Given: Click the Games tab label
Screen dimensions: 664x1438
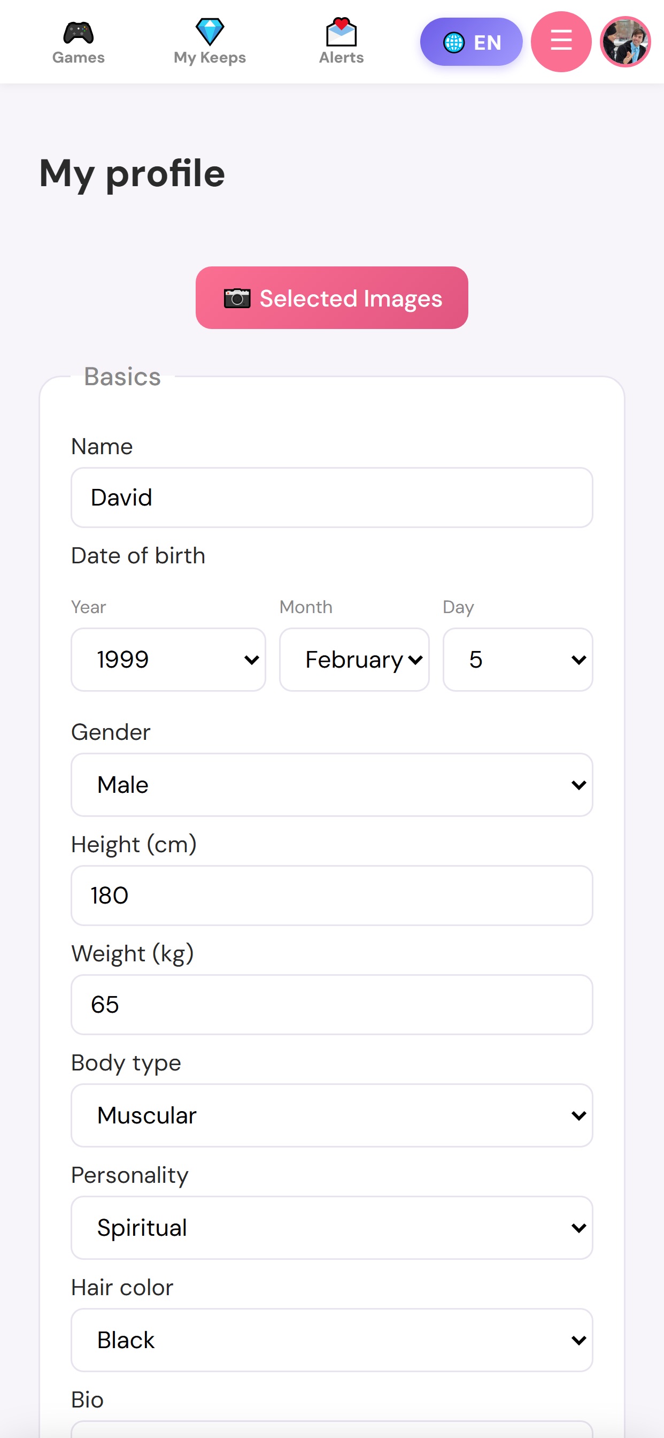Looking at the screenshot, I should tap(78, 57).
